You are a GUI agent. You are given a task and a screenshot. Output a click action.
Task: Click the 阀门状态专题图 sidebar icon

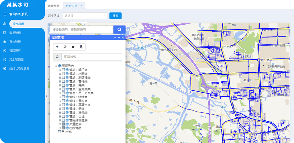[x=5, y=69]
